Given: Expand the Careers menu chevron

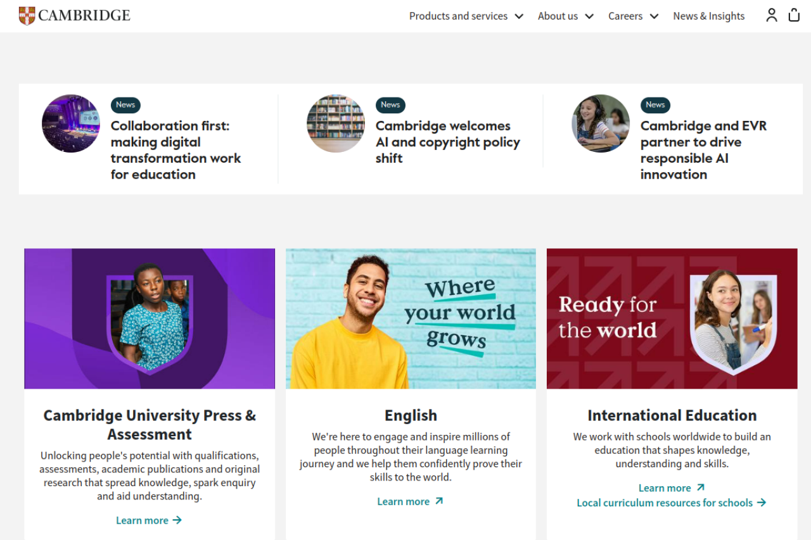Looking at the screenshot, I should (x=655, y=16).
